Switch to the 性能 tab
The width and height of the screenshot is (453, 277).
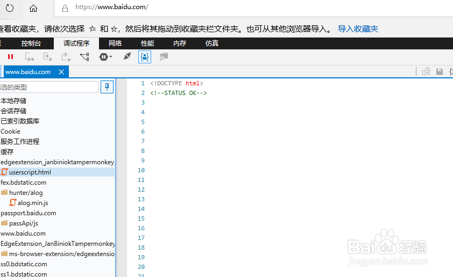147,43
